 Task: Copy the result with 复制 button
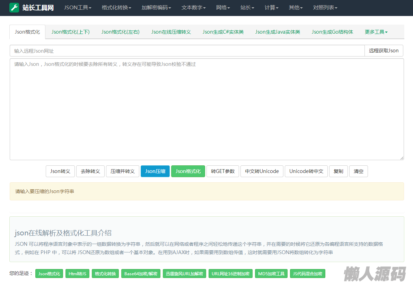pyautogui.click(x=338, y=171)
